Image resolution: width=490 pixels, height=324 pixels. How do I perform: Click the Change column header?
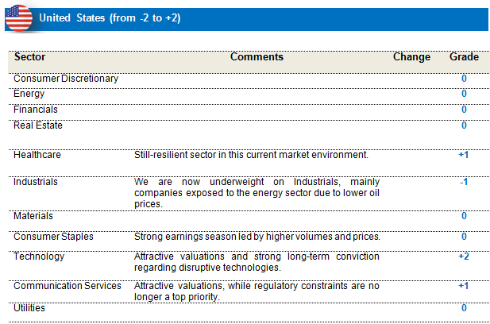point(411,57)
